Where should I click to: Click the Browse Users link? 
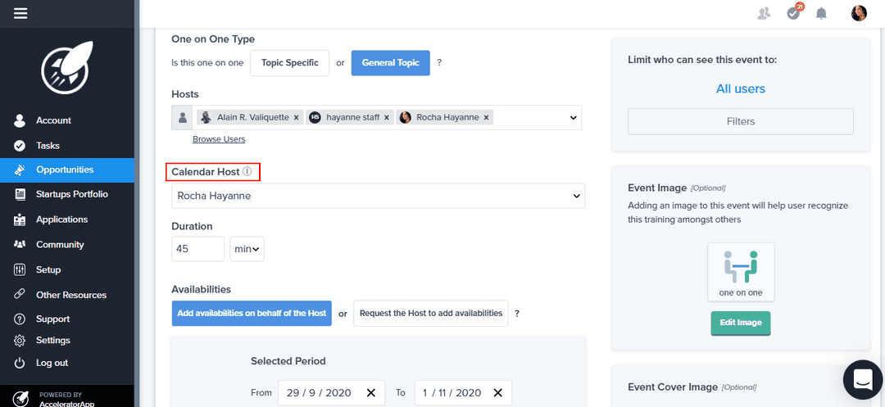point(219,139)
